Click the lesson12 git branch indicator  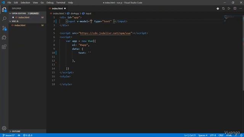pyautogui.click(x=9, y=135)
